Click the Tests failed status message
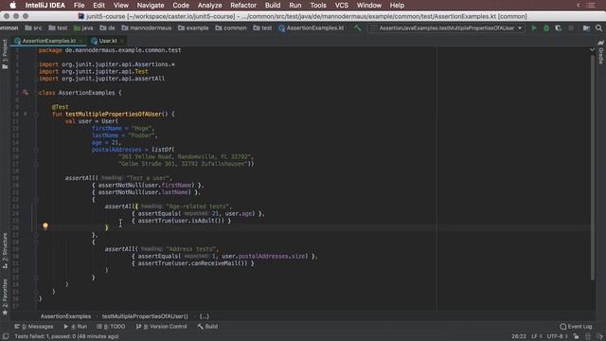606x341 pixels. [x=66, y=336]
